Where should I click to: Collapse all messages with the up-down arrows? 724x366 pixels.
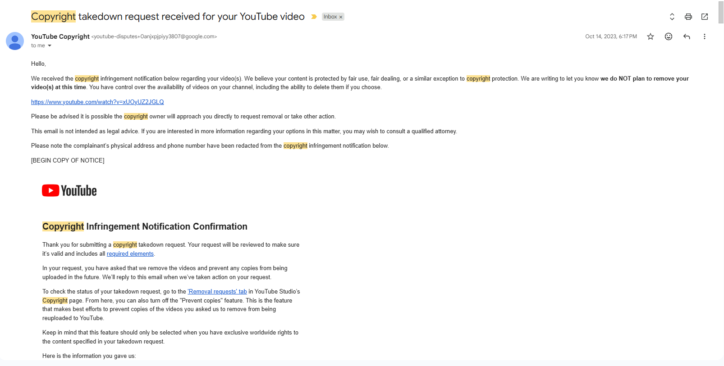pyautogui.click(x=672, y=17)
